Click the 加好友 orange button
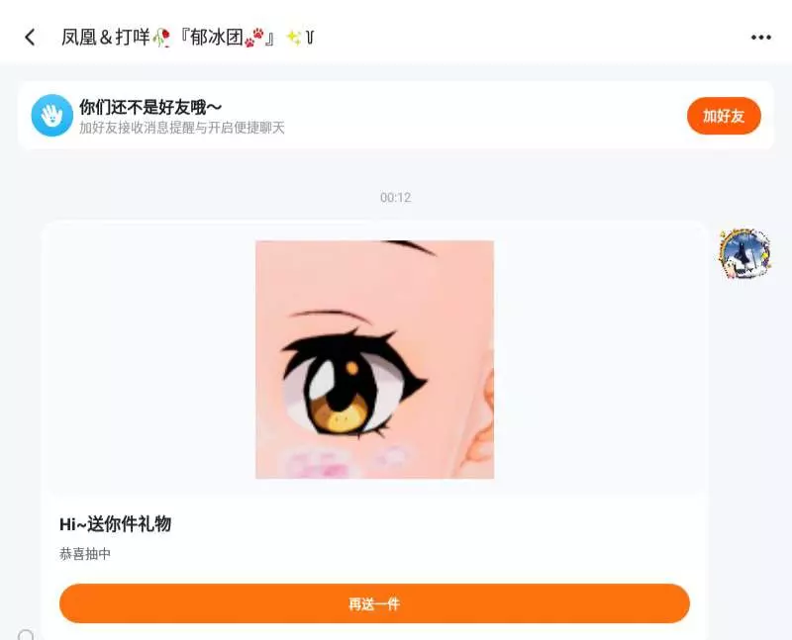792x640 pixels. tap(724, 116)
